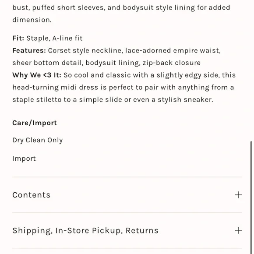Image resolution: width=254 pixels, height=254 pixels.
Task: Select the Care/Import section heading
Action: click(35, 123)
